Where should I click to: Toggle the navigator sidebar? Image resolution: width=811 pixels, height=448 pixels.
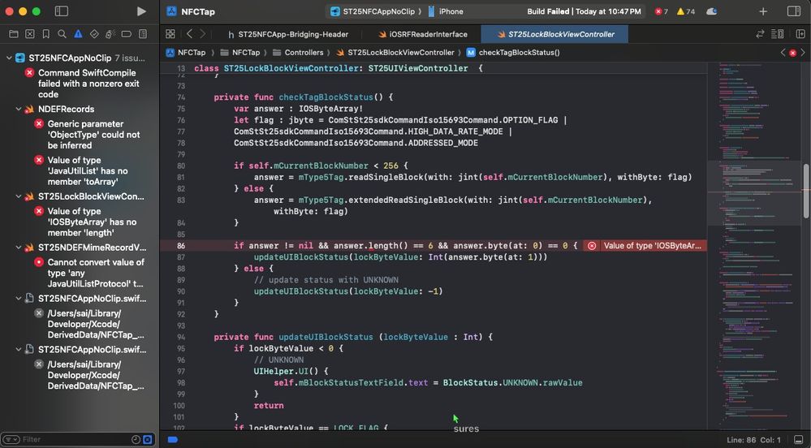click(x=62, y=11)
